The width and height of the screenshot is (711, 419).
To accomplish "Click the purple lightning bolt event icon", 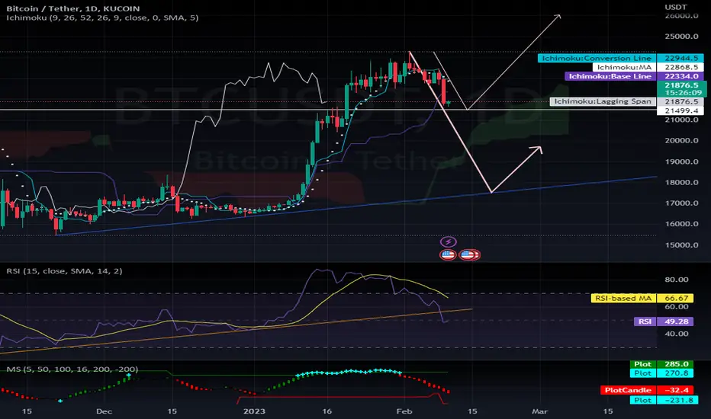I will tap(449, 242).
